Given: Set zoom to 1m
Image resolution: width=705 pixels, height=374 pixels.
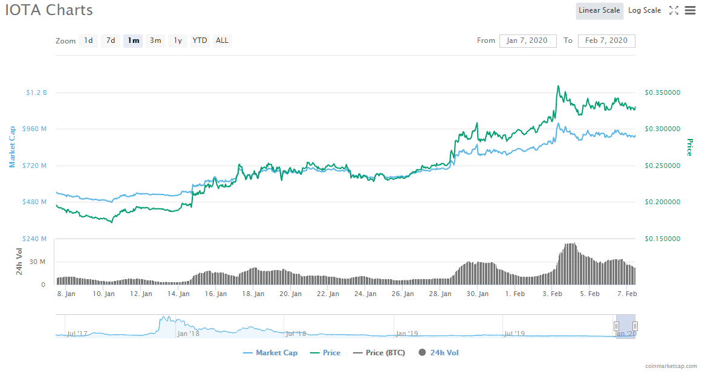Looking at the screenshot, I should tap(133, 40).
